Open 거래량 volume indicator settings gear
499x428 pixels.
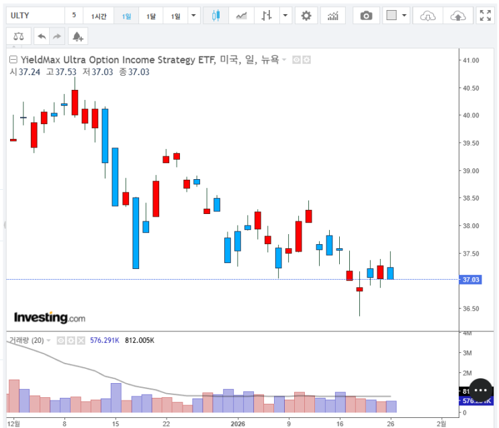tap(71, 341)
